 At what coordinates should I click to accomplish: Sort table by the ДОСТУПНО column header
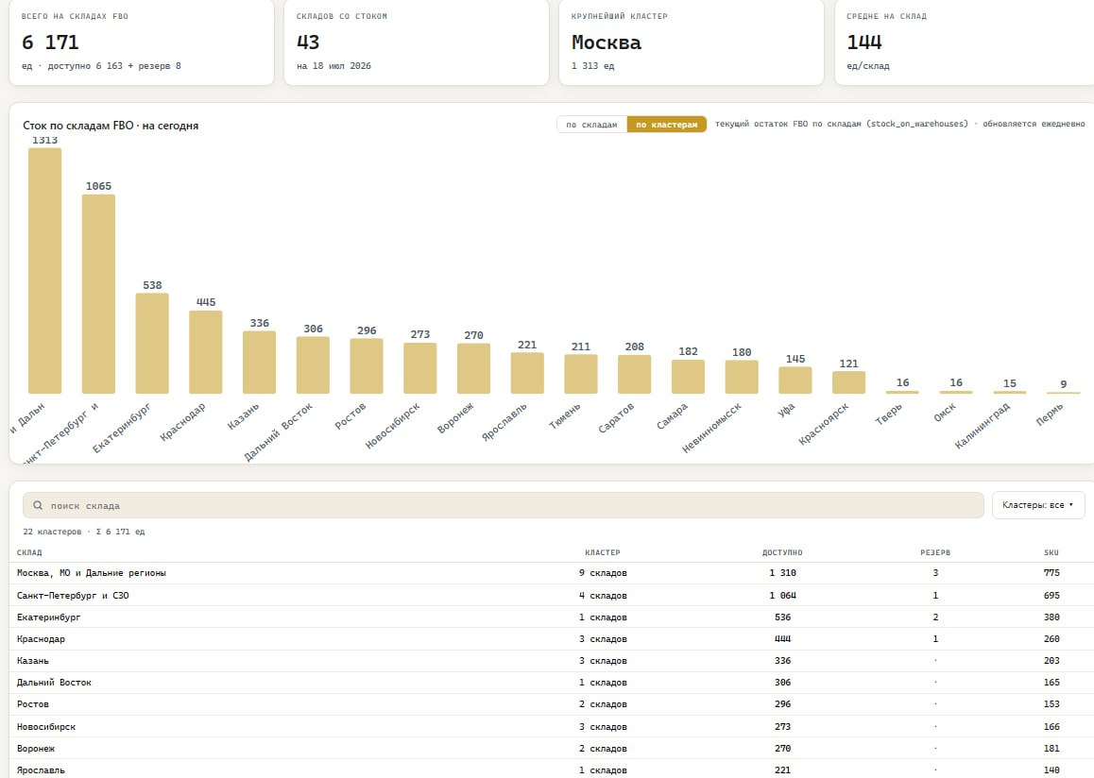pyautogui.click(x=782, y=552)
